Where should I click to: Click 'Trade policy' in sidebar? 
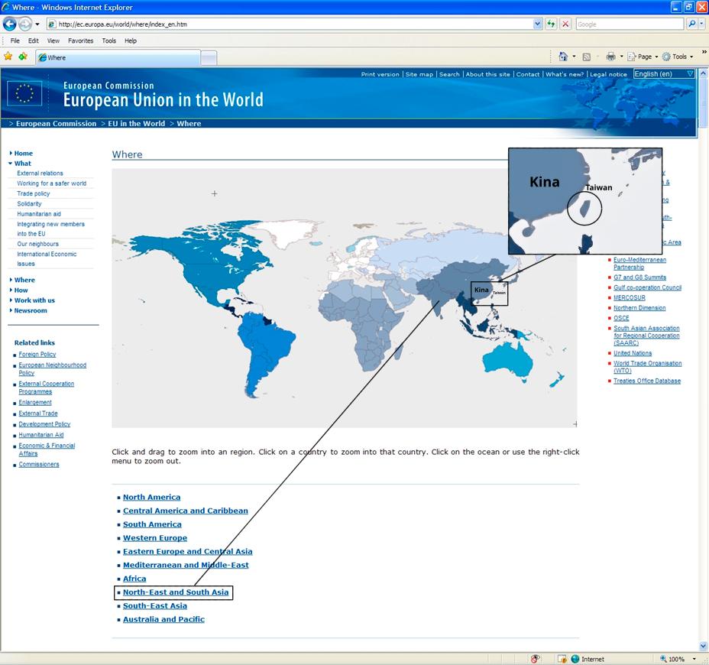34,193
